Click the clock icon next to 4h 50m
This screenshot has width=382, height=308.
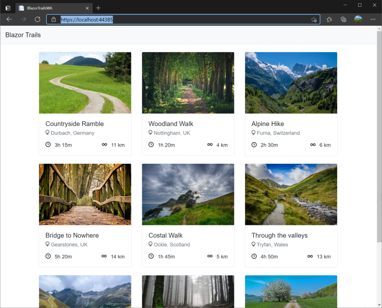click(x=254, y=256)
